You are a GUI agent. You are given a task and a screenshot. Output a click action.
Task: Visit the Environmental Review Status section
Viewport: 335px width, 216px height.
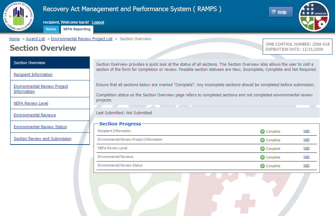[306, 166]
